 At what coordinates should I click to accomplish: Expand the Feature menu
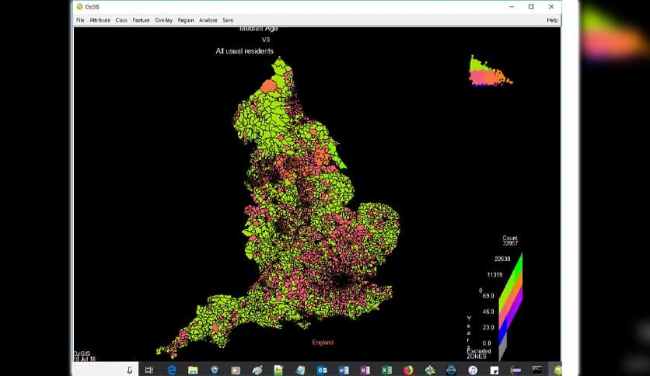tap(141, 20)
